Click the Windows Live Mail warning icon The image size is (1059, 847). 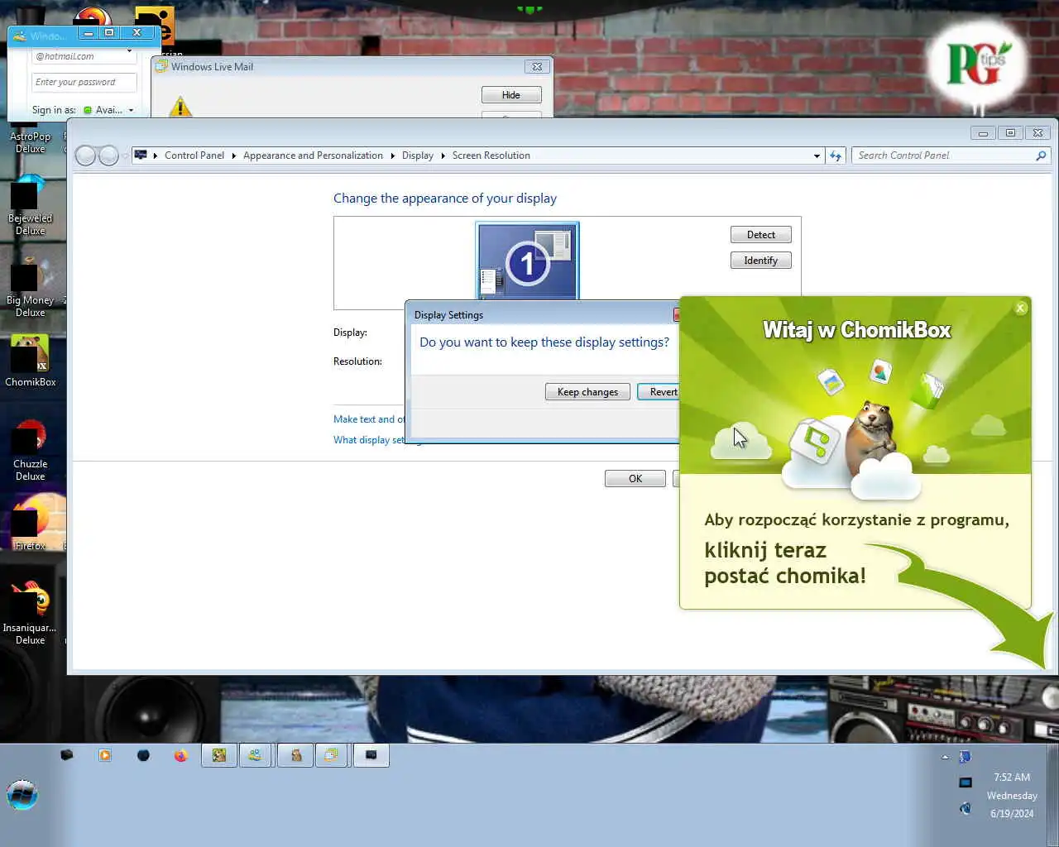click(180, 107)
